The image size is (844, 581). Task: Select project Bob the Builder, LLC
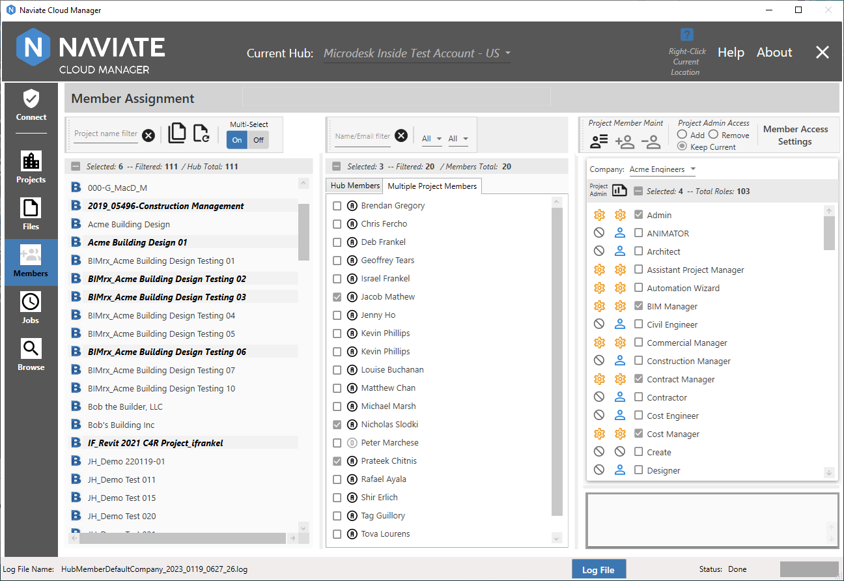[x=125, y=406]
